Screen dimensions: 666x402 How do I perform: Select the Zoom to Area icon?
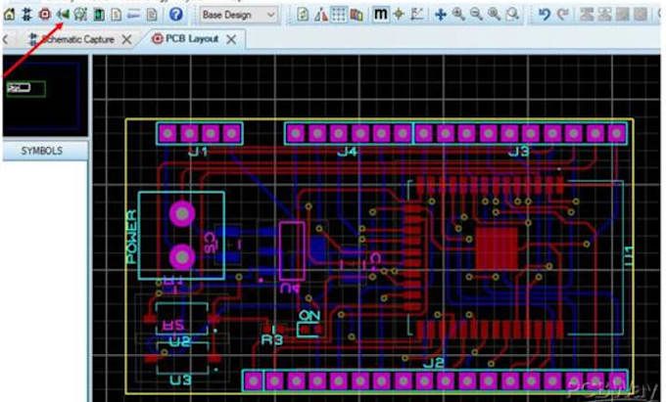[x=512, y=15]
